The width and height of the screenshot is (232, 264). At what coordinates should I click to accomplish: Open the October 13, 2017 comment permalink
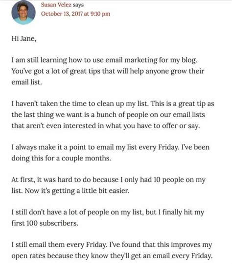[75, 14]
